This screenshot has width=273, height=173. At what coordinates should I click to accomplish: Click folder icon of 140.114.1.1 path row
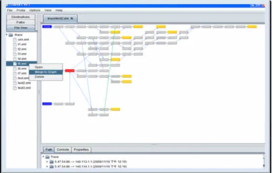pyautogui.click(x=52, y=167)
